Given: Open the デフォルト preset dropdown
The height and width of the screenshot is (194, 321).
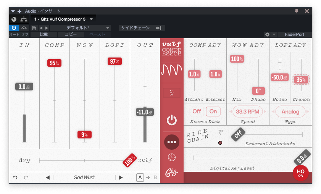Looking at the screenshot, I should pyautogui.click(x=80, y=28).
